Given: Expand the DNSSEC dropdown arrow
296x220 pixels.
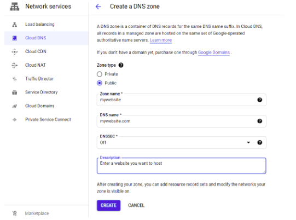Looking at the screenshot, I should point(248,142).
